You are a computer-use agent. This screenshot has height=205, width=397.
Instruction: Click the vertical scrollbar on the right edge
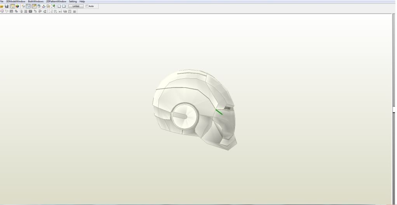coord(394,109)
